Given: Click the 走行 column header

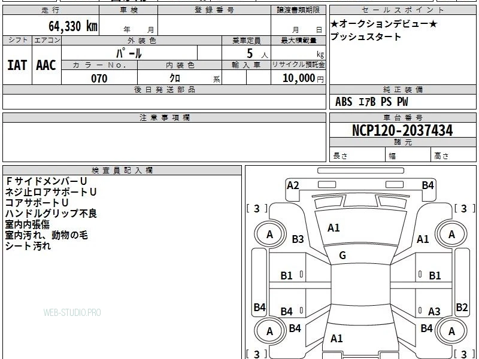Looking at the screenshot, I should point(51,10).
